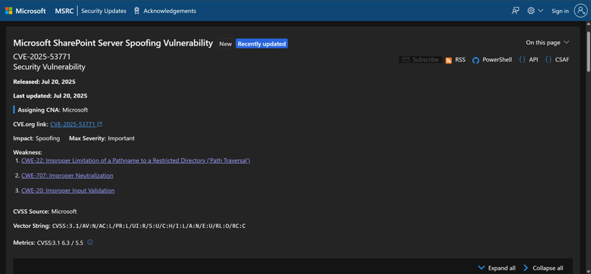Click the Acknowledgements ribbon icon
The width and height of the screenshot is (591, 274).
coord(137,11)
